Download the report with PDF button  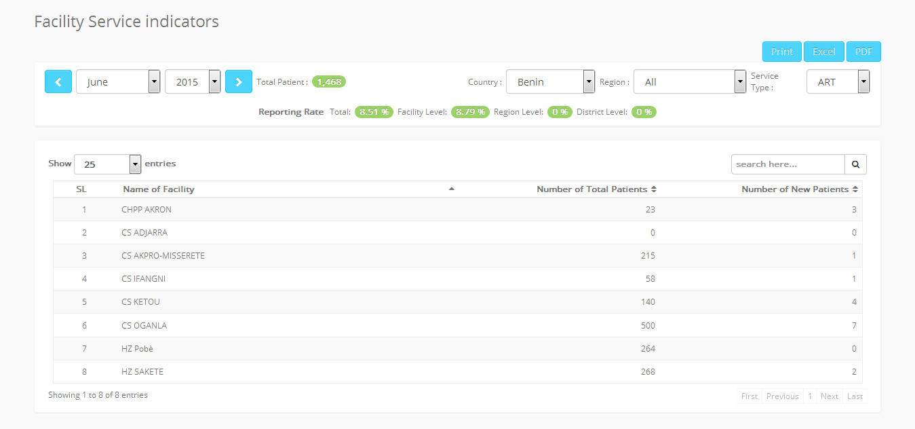tap(863, 52)
